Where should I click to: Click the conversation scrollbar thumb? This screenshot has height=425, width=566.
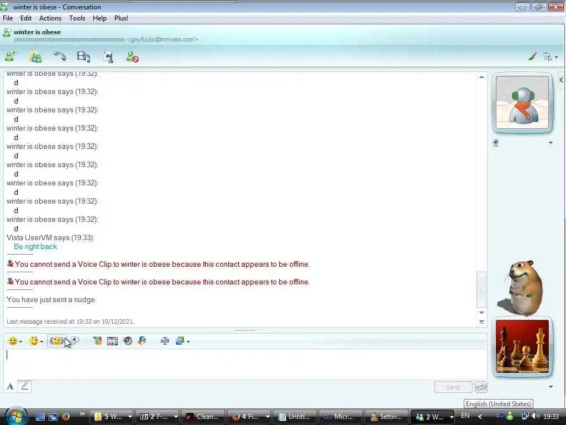click(x=481, y=289)
